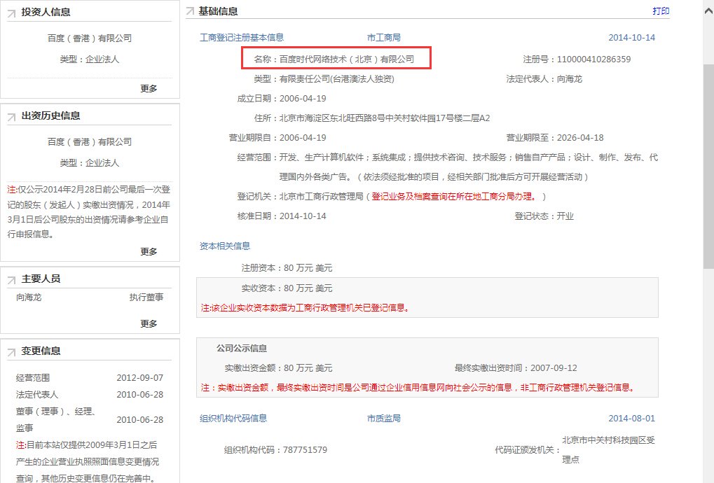Click 更多 under 出资历史信息 panel

click(x=149, y=251)
